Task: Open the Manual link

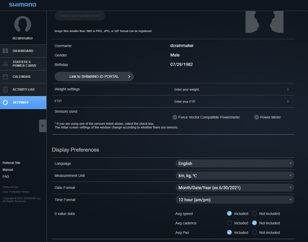Action: coord(8,170)
